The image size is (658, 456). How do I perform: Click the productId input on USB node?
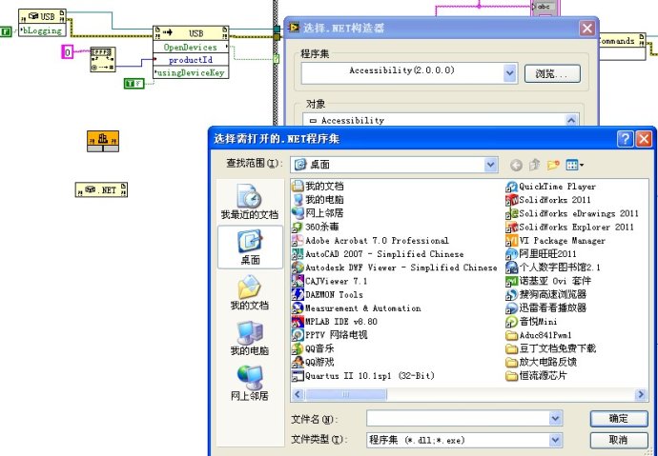pos(191,60)
